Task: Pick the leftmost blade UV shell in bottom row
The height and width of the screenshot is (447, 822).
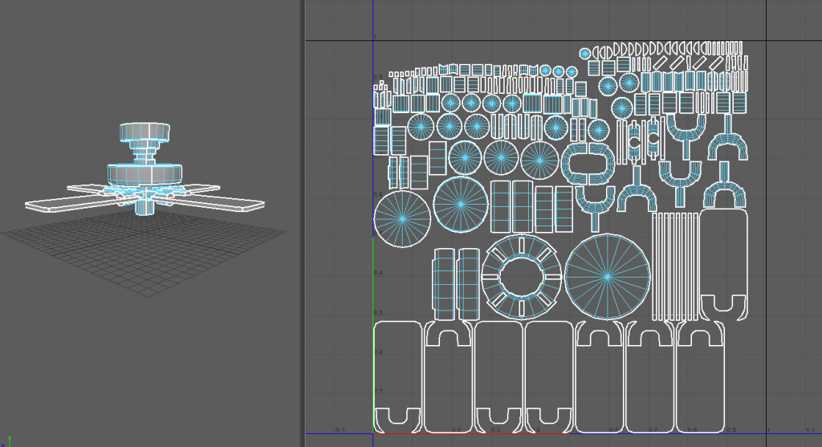Action: (x=397, y=376)
